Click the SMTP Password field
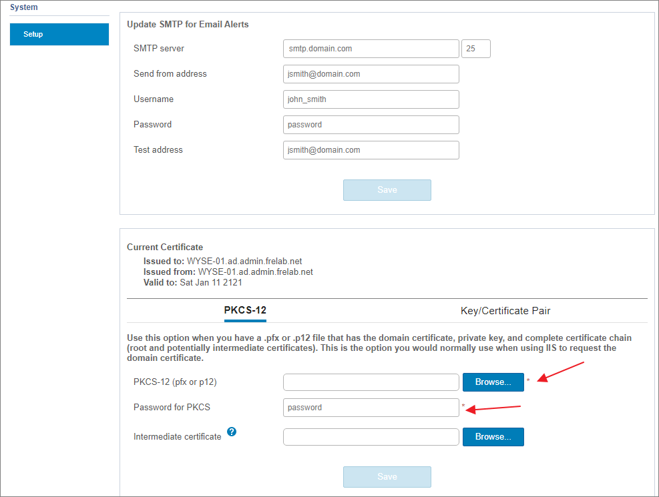 pos(371,125)
